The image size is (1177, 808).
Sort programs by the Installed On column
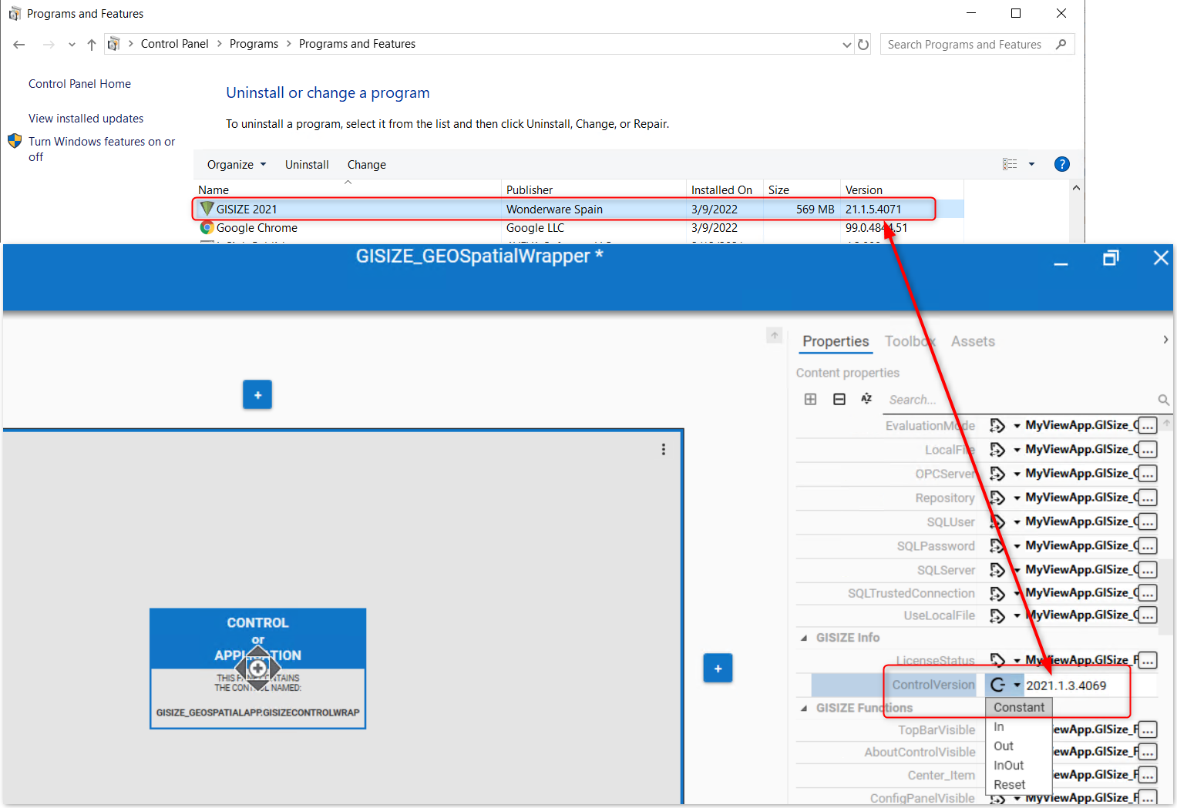pos(725,190)
